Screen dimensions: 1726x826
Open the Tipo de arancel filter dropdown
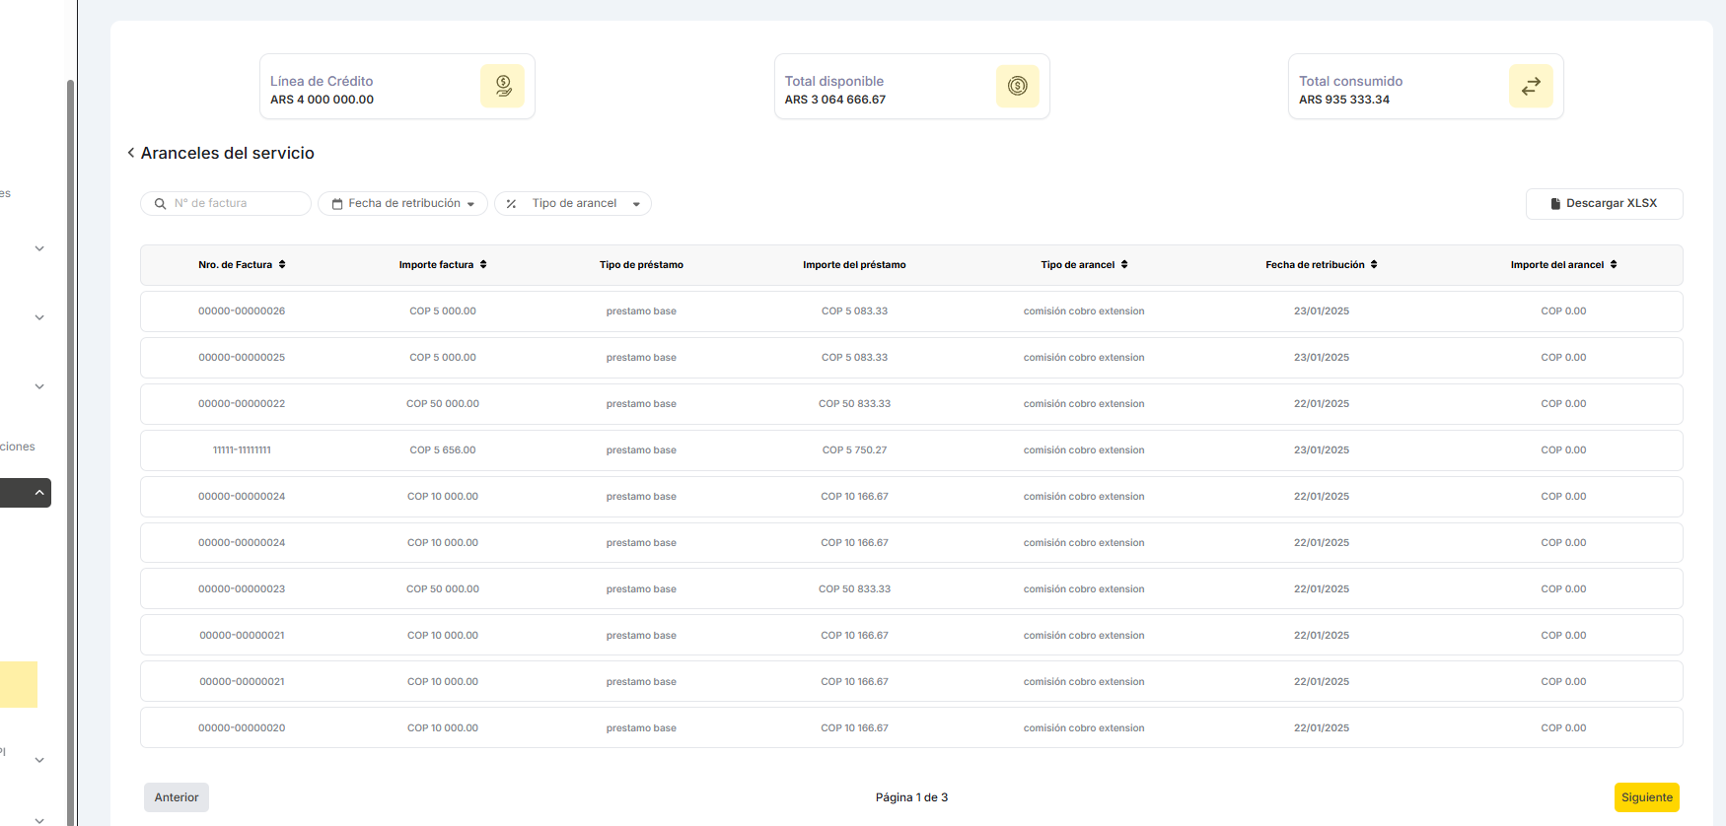tap(572, 204)
